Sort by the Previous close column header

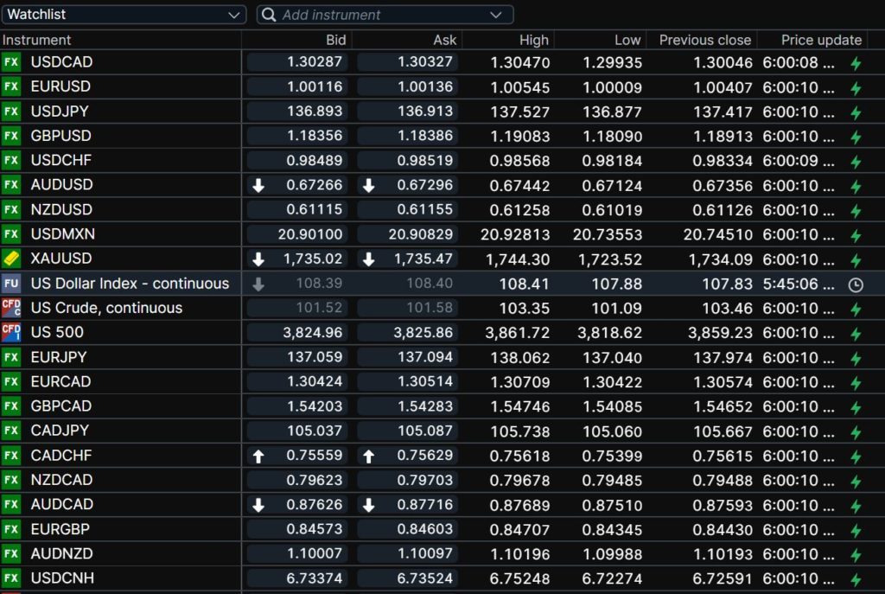pos(704,40)
